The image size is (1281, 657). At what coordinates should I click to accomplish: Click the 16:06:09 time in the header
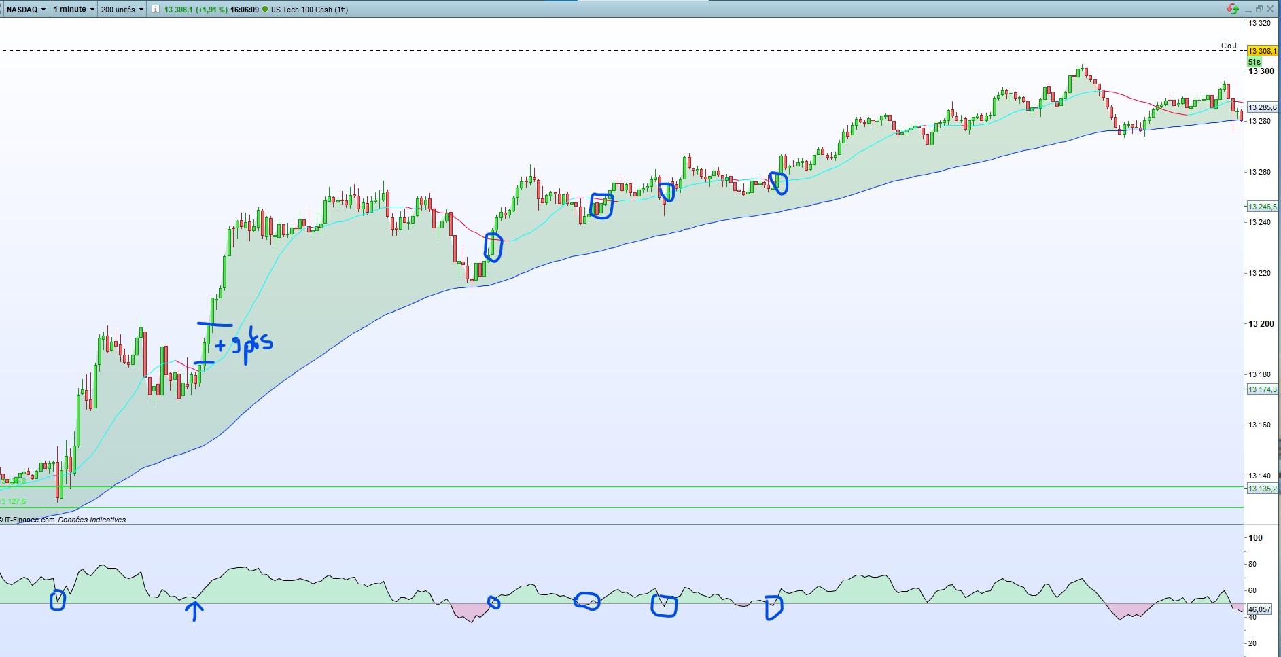(245, 10)
